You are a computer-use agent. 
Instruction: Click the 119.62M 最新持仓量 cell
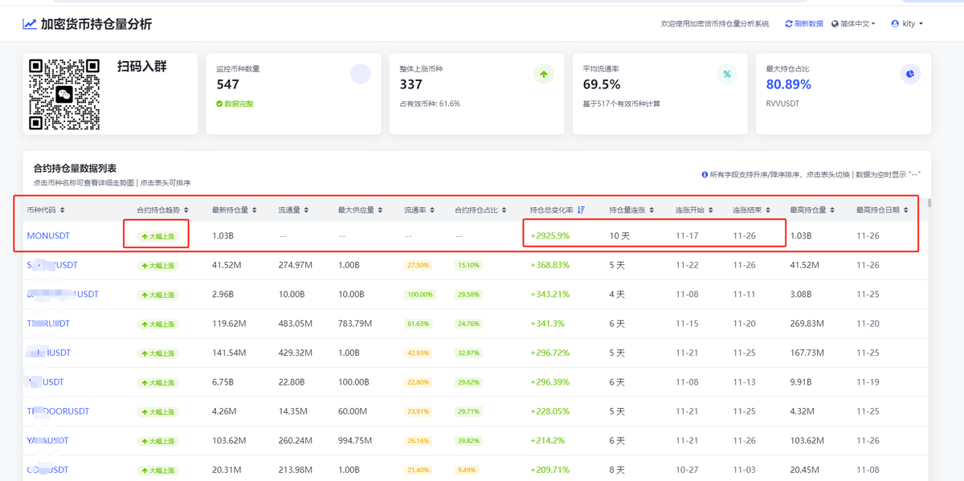229,324
